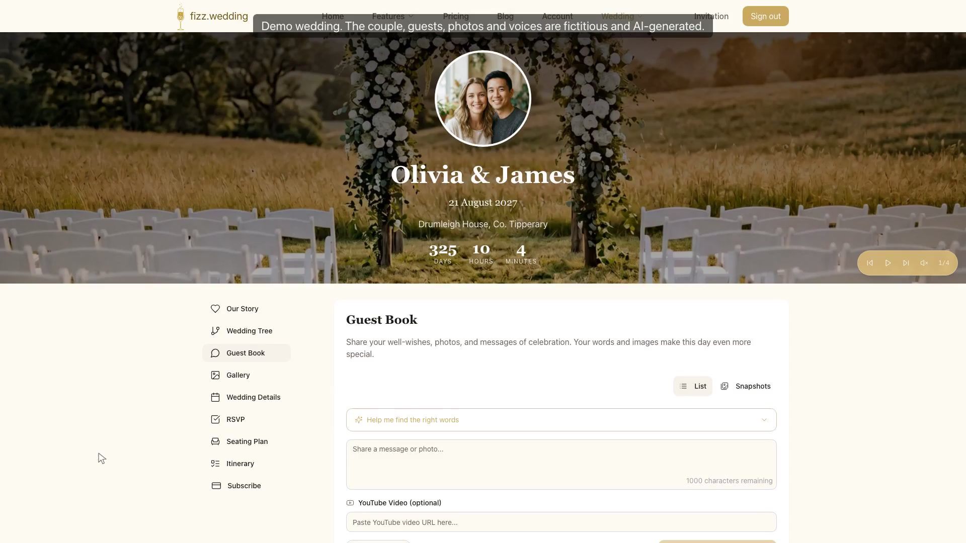Open the Wedding dropdown in navbar

point(622,16)
